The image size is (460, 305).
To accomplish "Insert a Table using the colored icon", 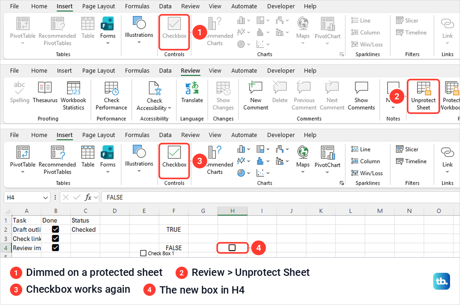I will [88, 152].
